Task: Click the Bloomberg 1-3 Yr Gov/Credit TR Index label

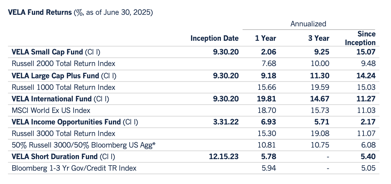Action: click(74, 168)
